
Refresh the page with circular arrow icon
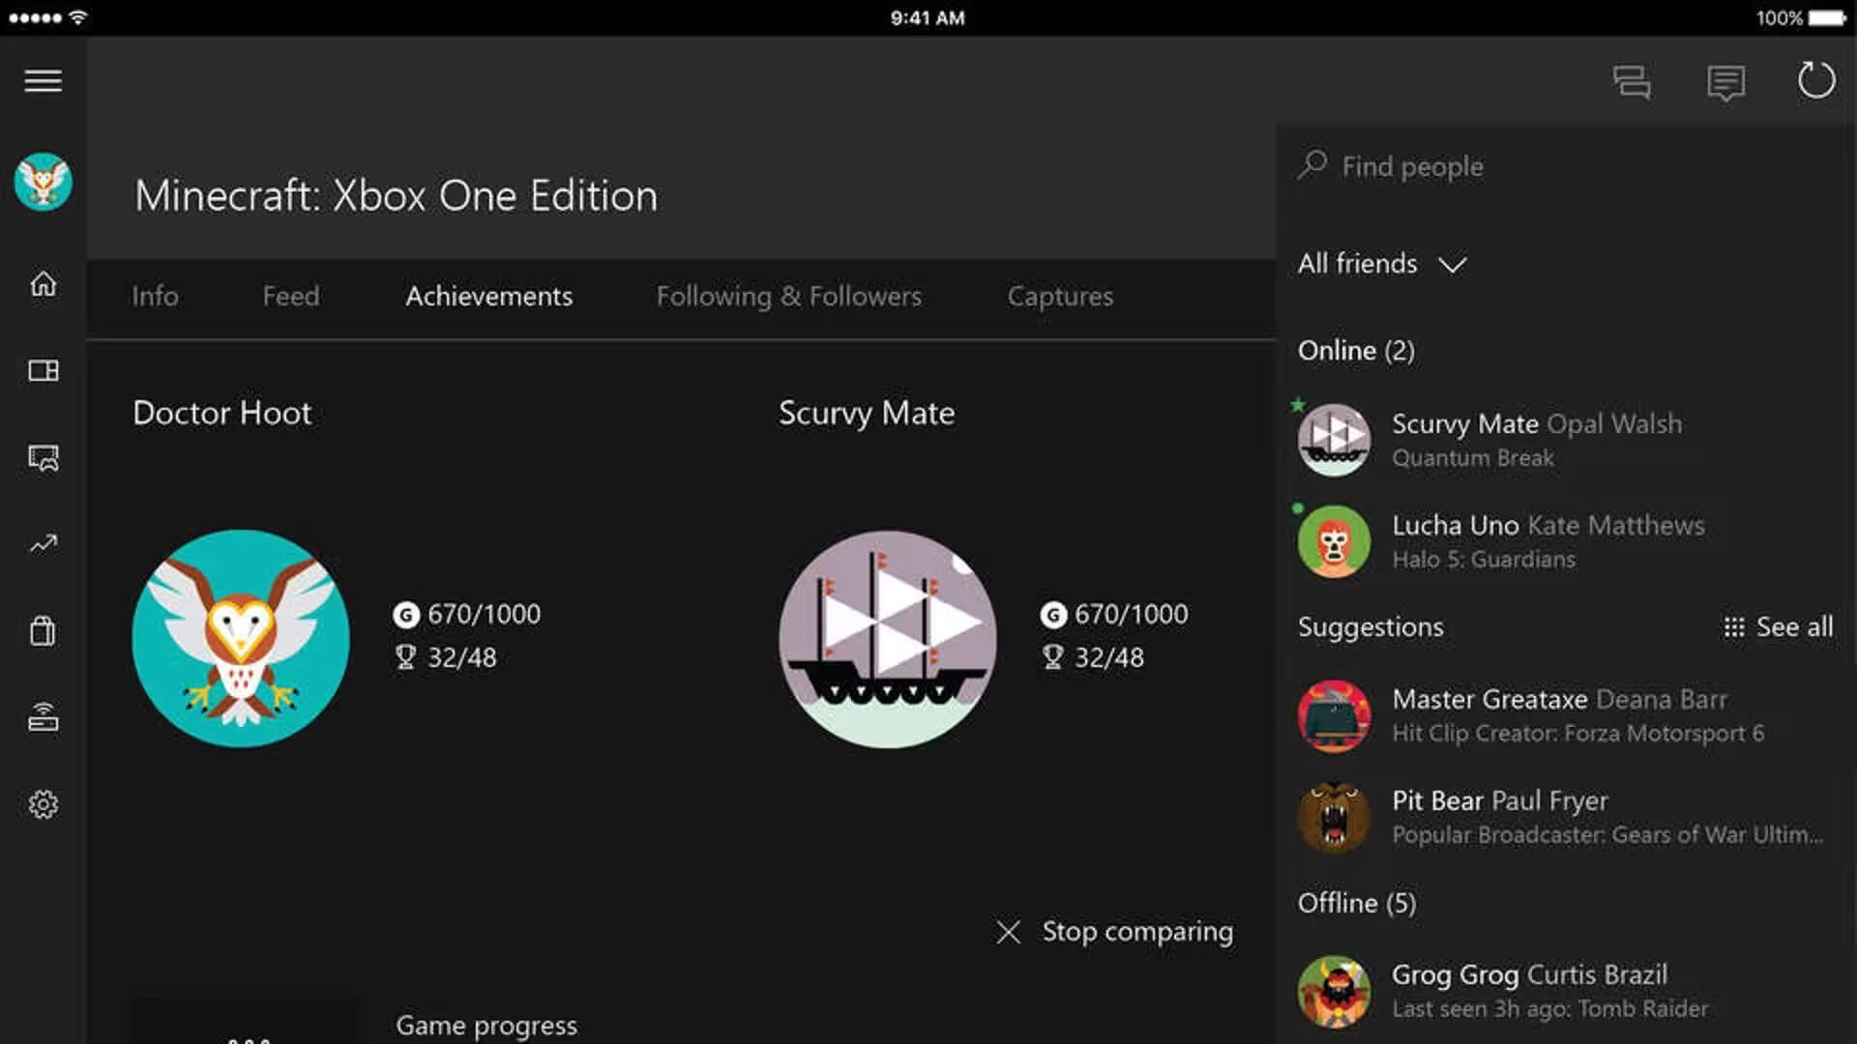point(1816,80)
